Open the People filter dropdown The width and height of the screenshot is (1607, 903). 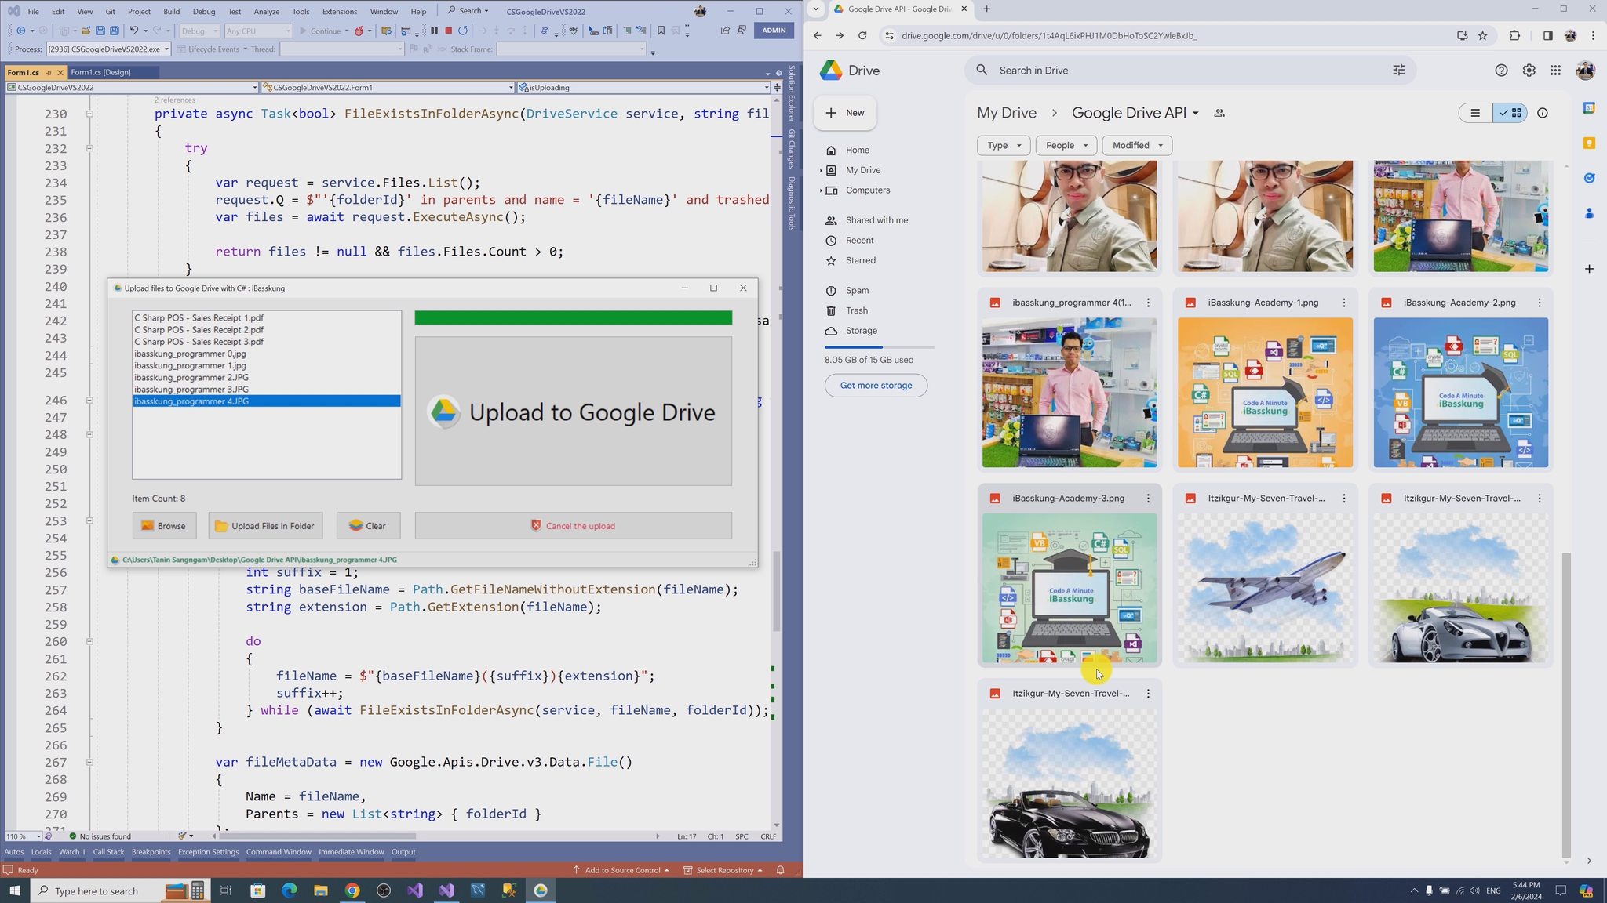tap(1066, 145)
